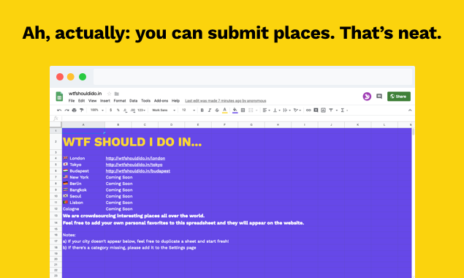Viewport: 464px width, 278px height.
Task: Open the Insert menu
Action: point(105,101)
